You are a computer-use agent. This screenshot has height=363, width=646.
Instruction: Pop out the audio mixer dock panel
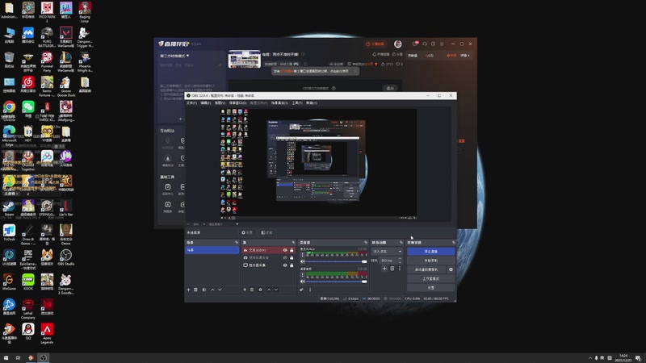point(366,243)
